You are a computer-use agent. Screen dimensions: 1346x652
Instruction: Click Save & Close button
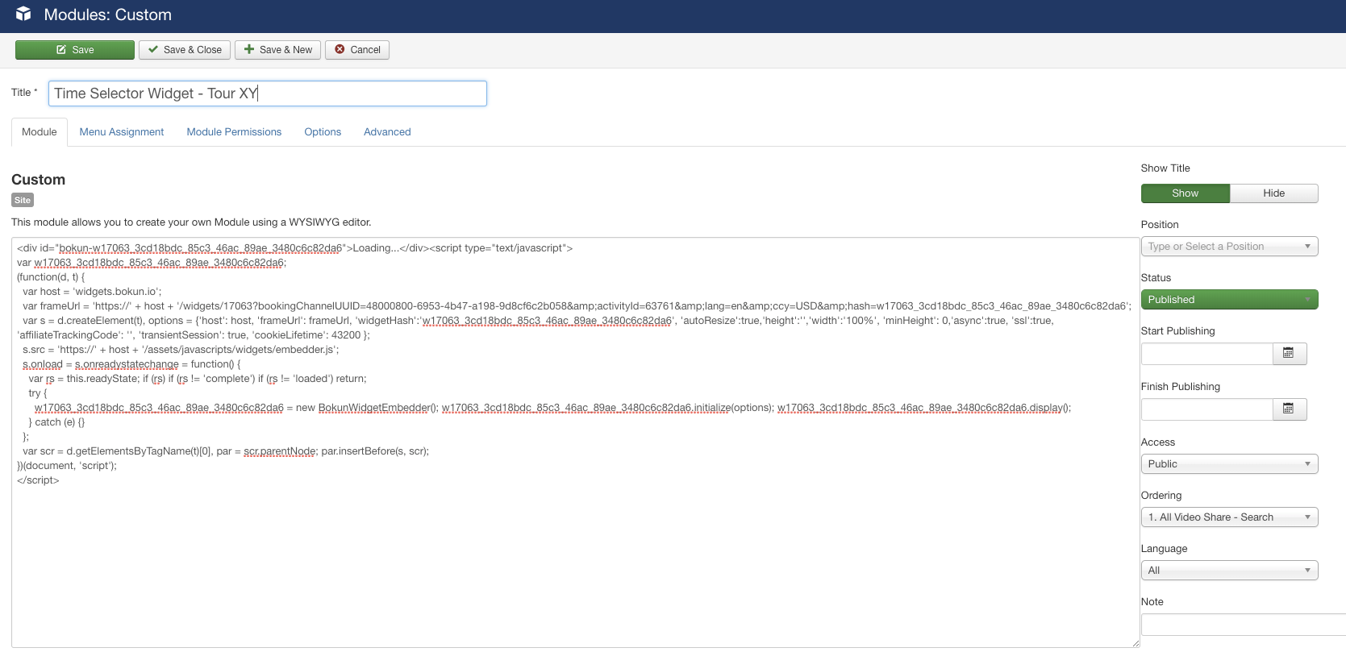pyautogui.click(x=185, y=50)
